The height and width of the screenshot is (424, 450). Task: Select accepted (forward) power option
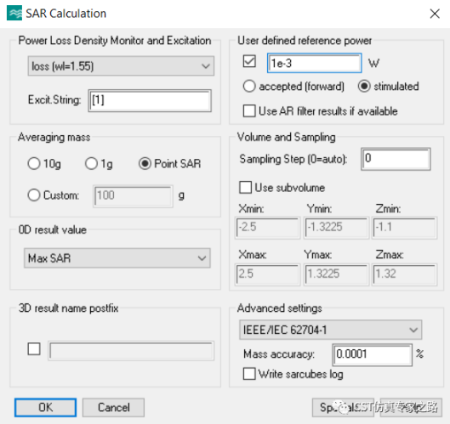[x=249, y=86]
